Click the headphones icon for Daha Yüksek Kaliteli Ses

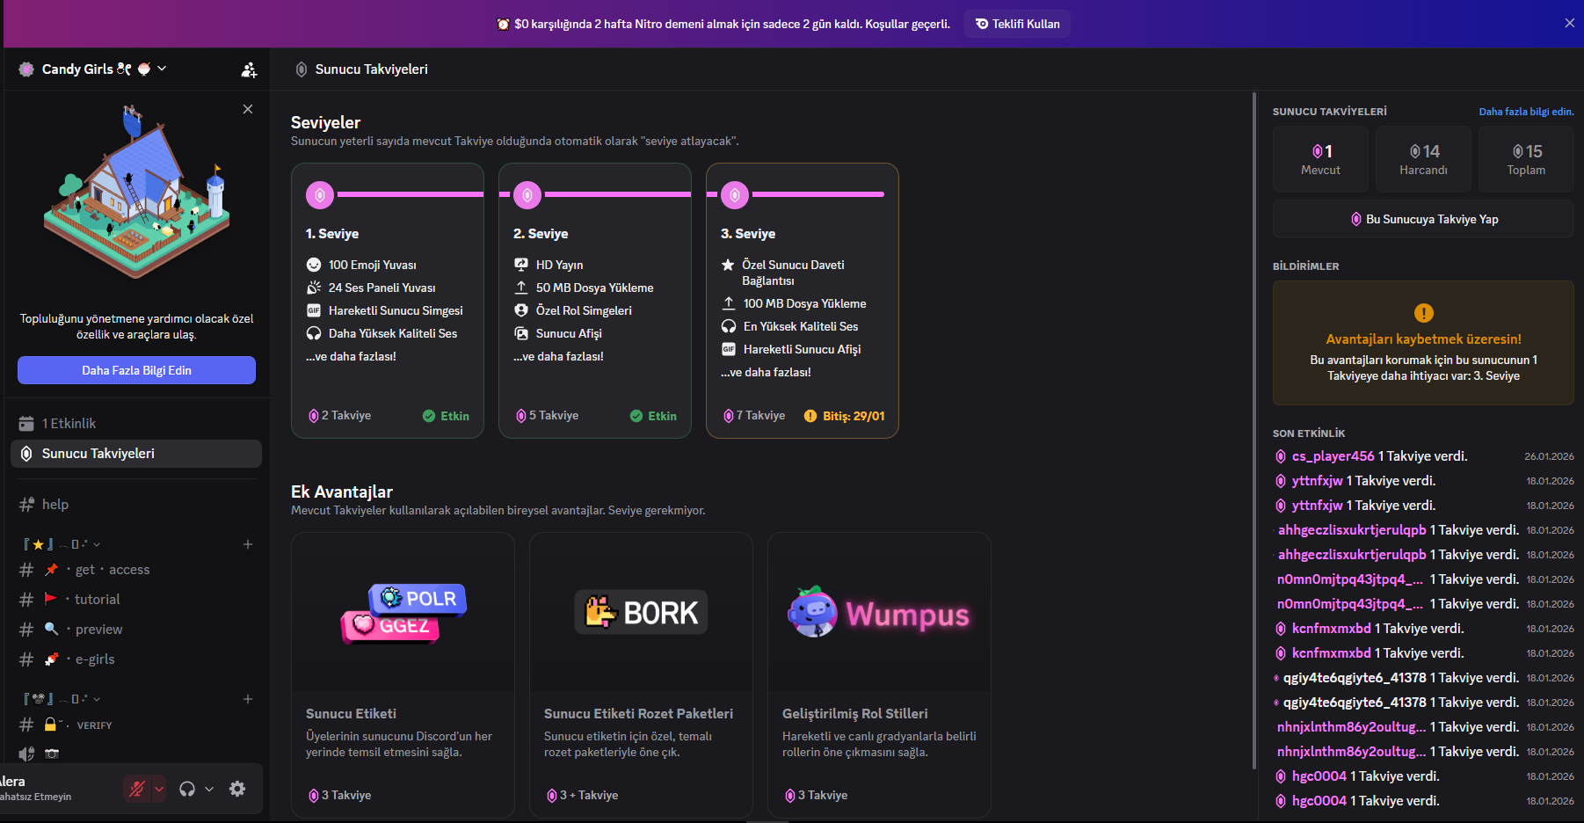(x=314, y=333)
